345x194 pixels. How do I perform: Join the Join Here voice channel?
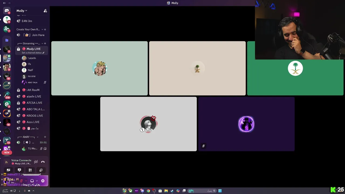pyautogui.click(x=32, y=35)
